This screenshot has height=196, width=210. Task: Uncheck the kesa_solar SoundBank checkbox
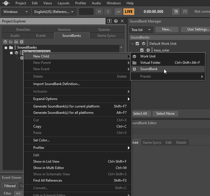click(x=142, y=50)
